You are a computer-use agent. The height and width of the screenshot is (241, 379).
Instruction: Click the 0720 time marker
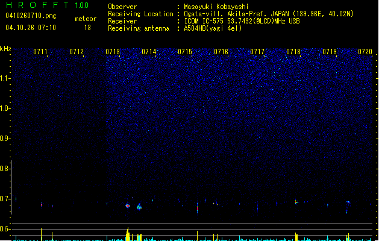point(365,52)
